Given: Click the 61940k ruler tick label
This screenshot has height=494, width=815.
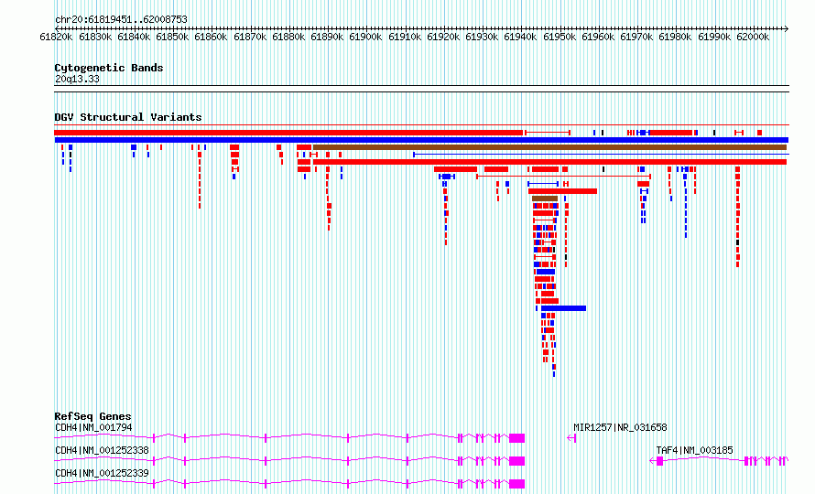Looking at the screenshot, I should [520, 37].
